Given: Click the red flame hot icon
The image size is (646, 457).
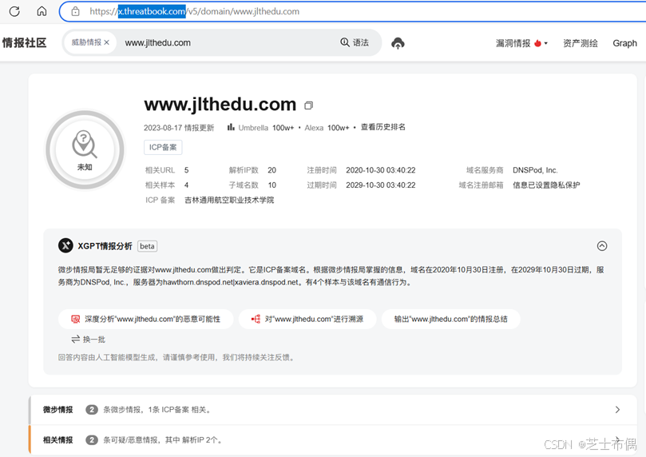Looking at the screenshot, I should [537, 43].
